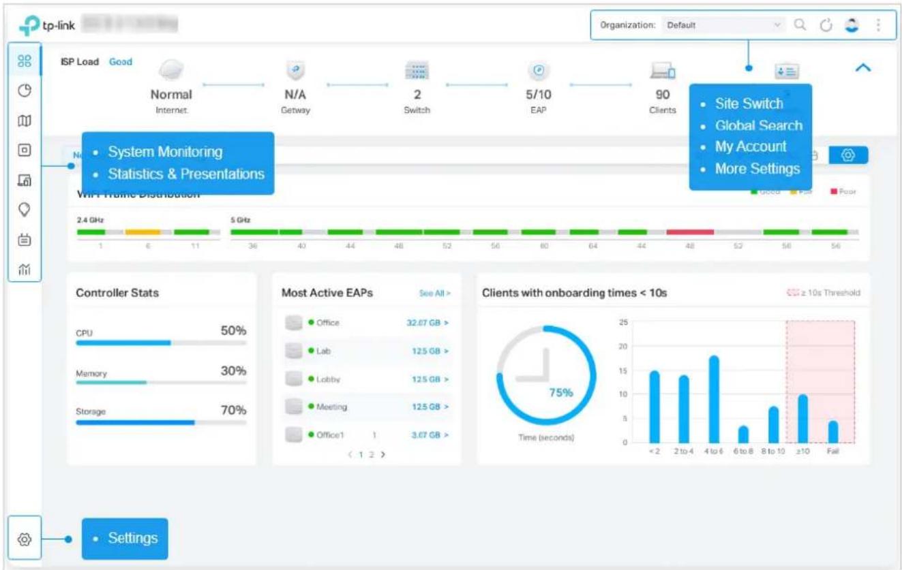This screenshot has height=570, width=902.
Task: Click the Poor legend red swatch
Action: tap(833, 192)
